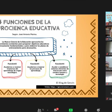Click the green Share Screen icon
Screen dimensions: 112x112
tap(71, 110)
